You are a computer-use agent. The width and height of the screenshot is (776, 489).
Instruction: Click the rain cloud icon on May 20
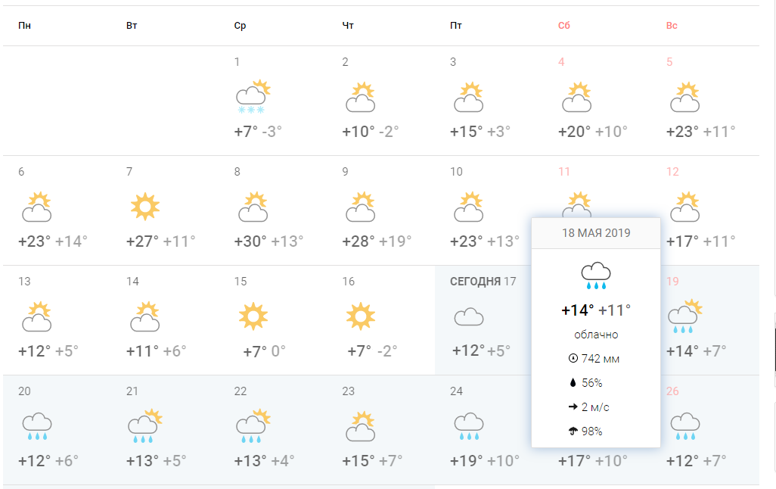(37, 427)
